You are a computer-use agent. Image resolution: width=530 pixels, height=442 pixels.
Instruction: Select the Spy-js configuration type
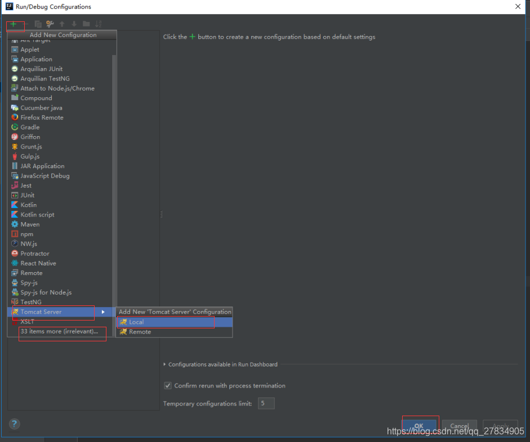click(x=60, y=283)
